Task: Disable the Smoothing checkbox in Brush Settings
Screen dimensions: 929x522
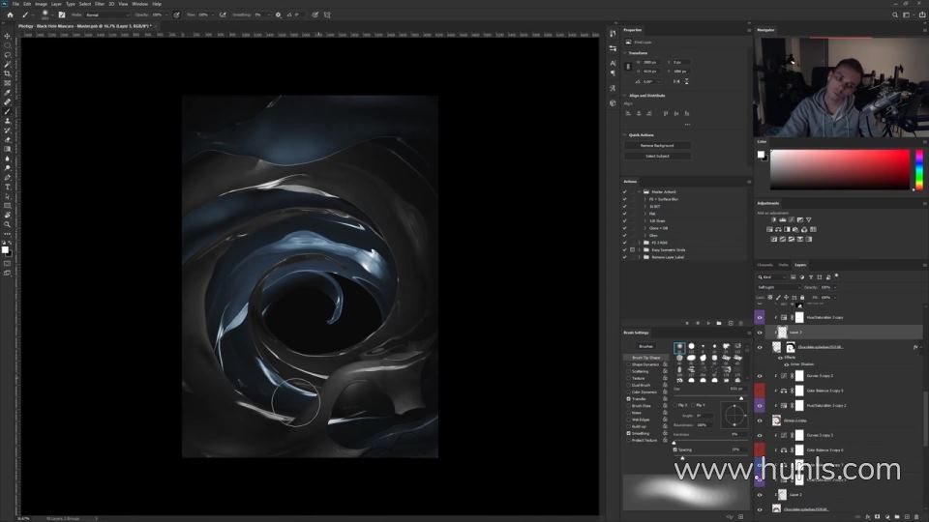Action: (x=628, y=433)
